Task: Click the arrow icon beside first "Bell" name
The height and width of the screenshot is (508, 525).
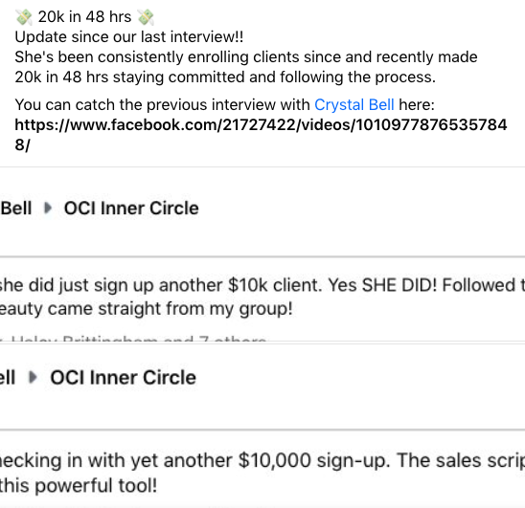Action: click(48, 208)
